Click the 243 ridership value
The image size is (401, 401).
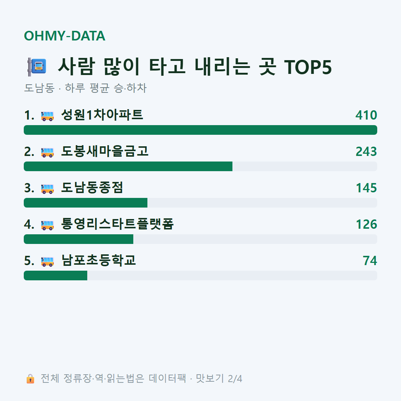click(366, 151)
